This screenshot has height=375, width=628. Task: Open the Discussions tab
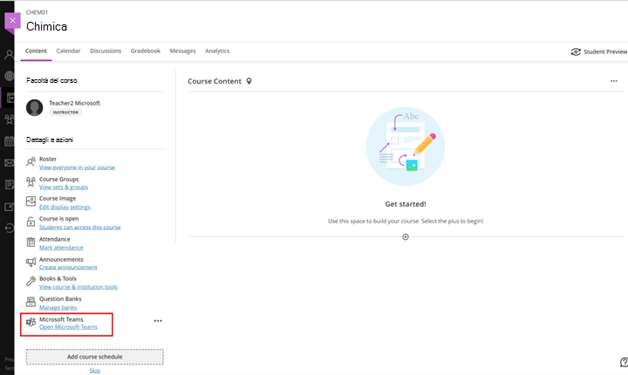tap(106, 51)
